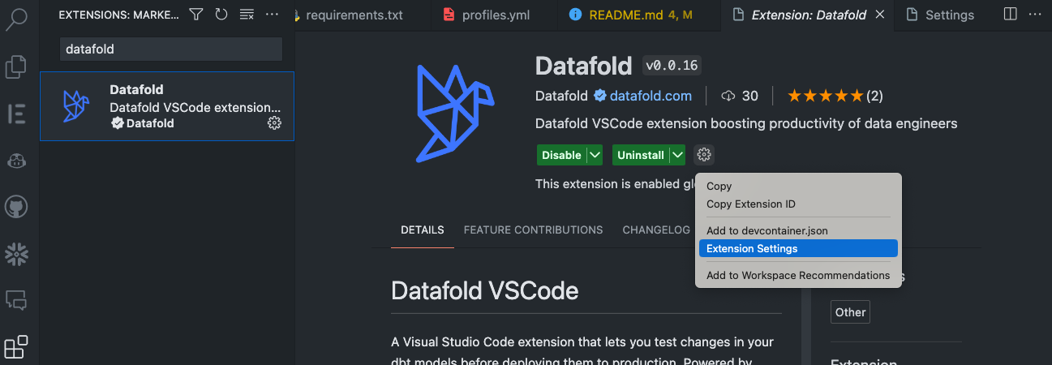The image size is (1052, 365).
Task: Open gear menu on Datafold list item
Action: tap(274, 123)
